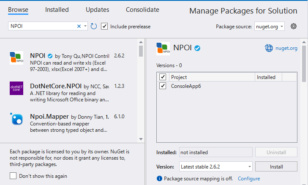308x185 pixels.
Task: Open the Package source dropdown
Action: 281,26
